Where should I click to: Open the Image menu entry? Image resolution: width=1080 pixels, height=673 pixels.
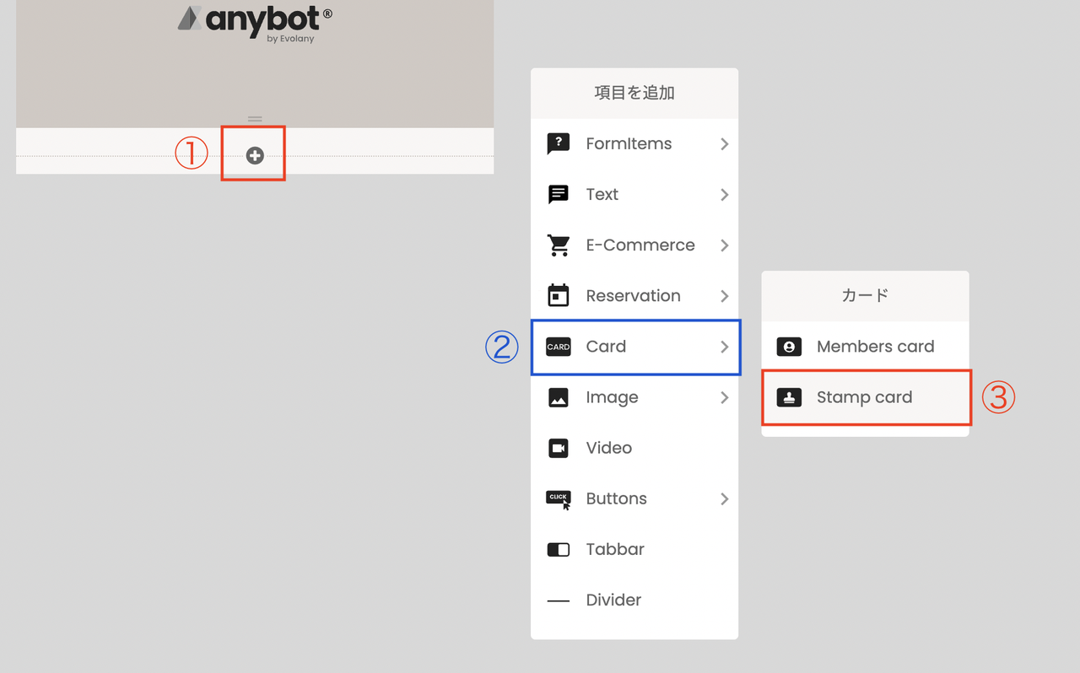tap(634, 397)
